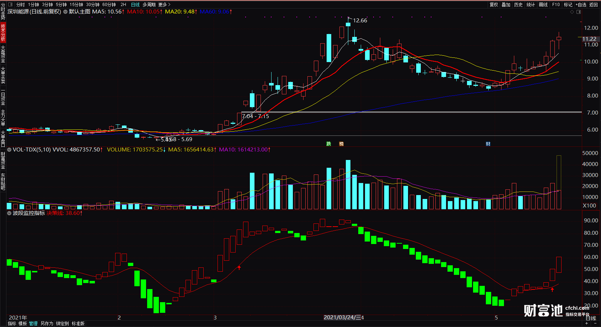
Task: Click the 决策线: 38.60 value
Action: 64,213
